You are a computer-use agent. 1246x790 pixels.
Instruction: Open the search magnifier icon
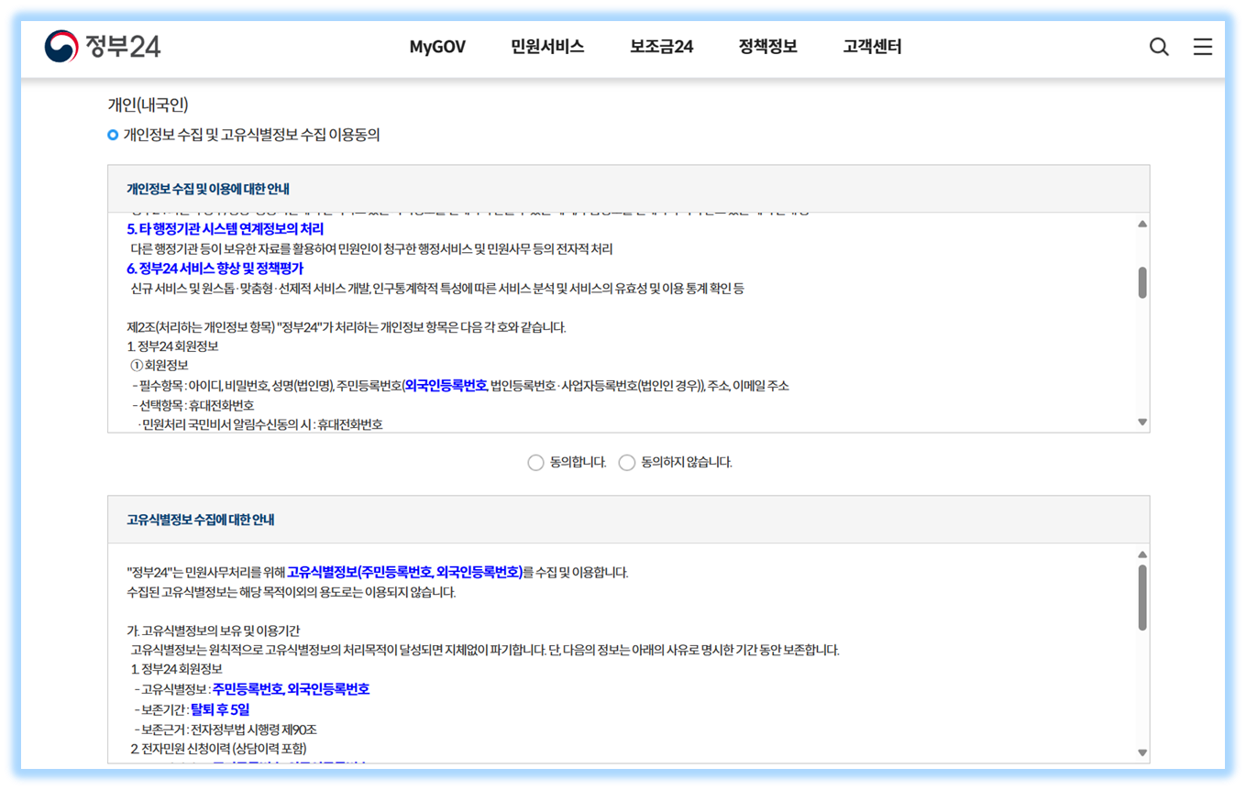click(x=1159, y=47)
